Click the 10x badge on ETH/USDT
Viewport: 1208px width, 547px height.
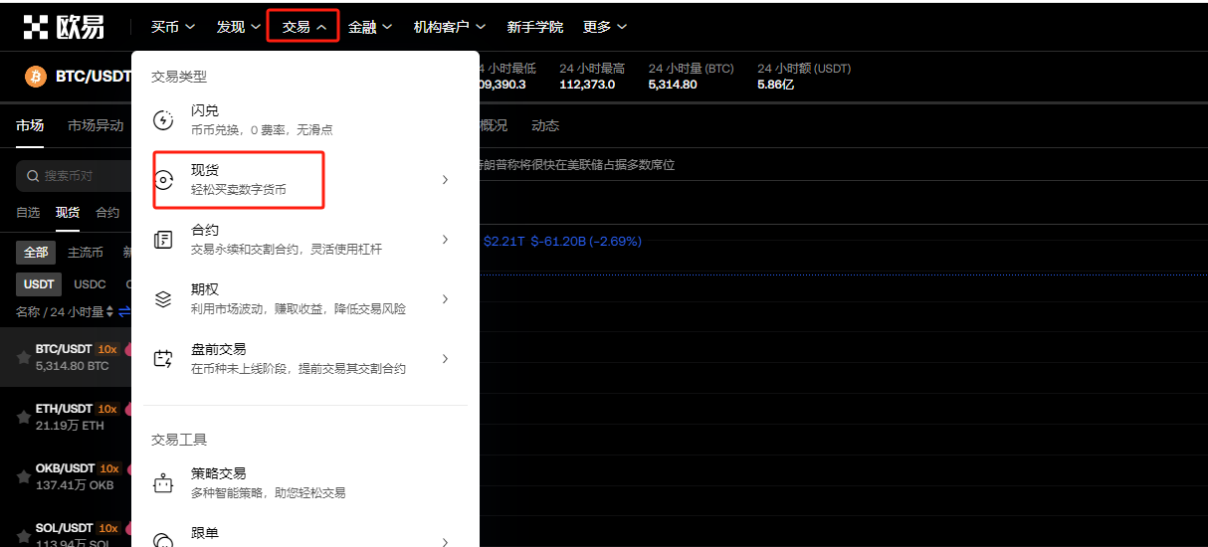point(107,409)
